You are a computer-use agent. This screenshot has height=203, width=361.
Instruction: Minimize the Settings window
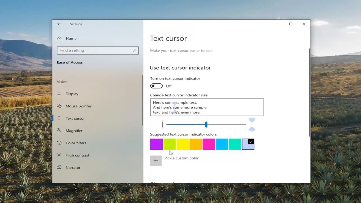click(x=278, y=24)
